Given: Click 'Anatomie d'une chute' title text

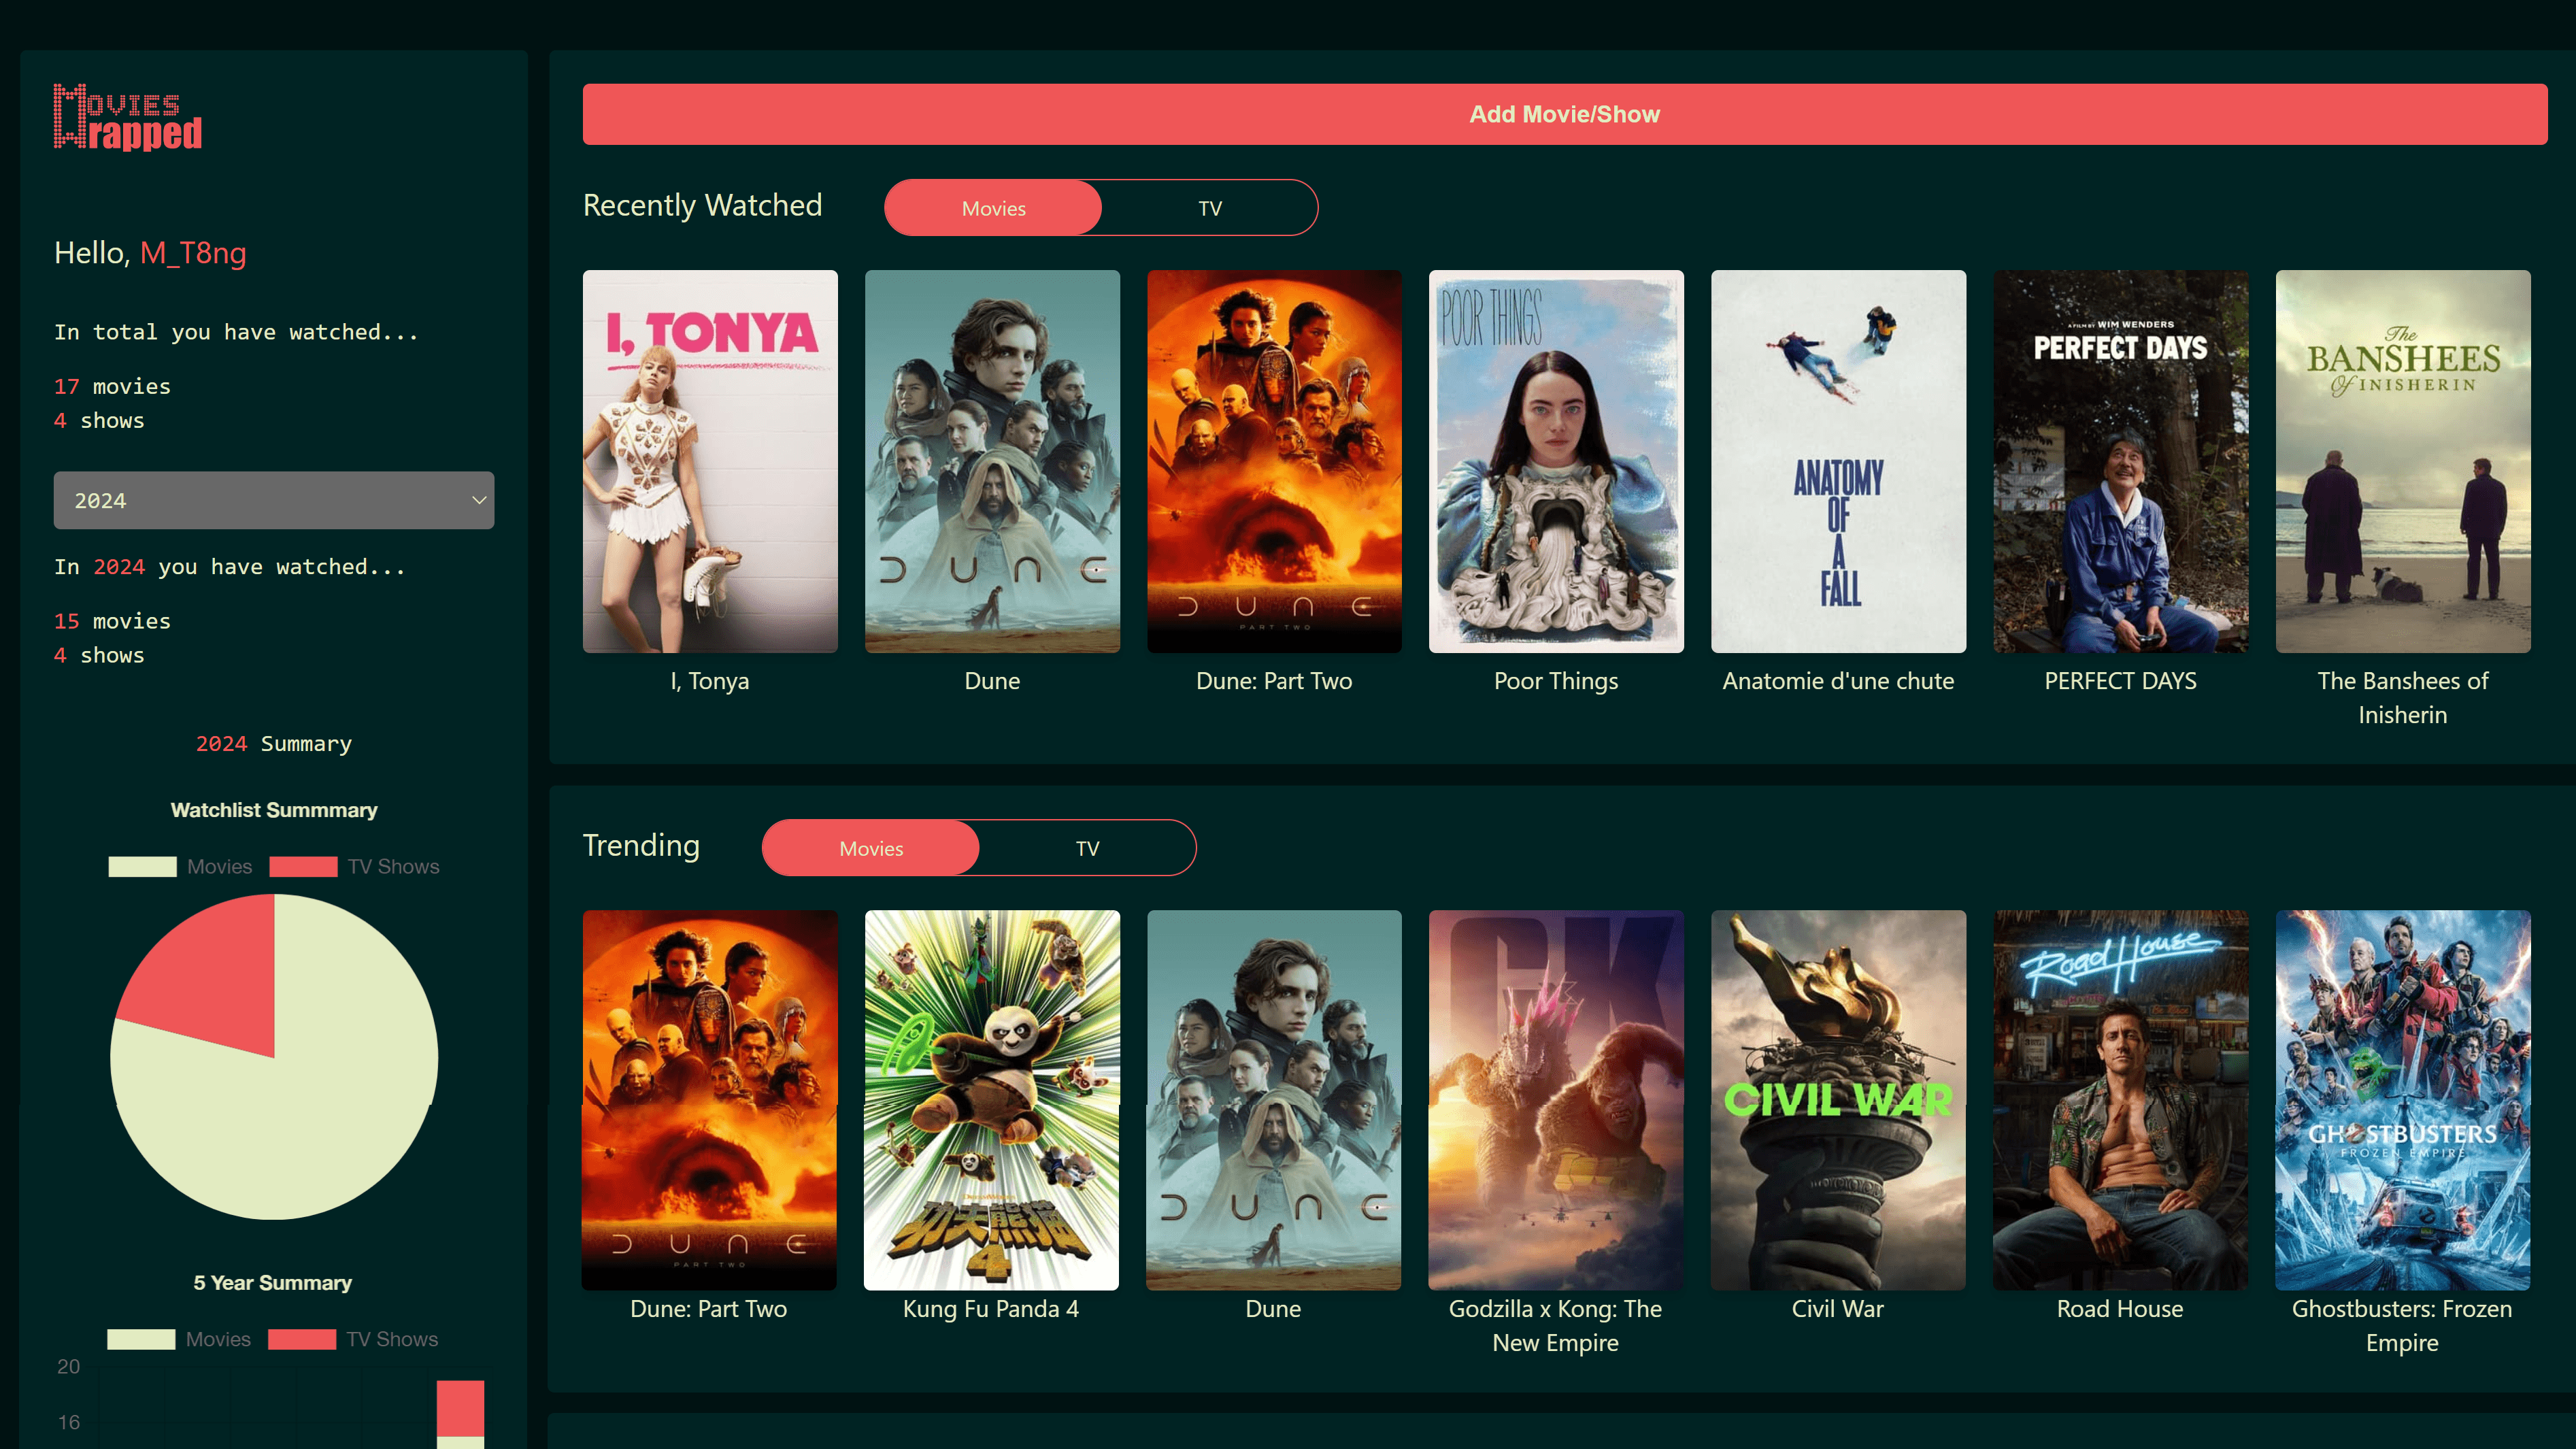Looking at the screenshot, I should (x=1838, y=681).
